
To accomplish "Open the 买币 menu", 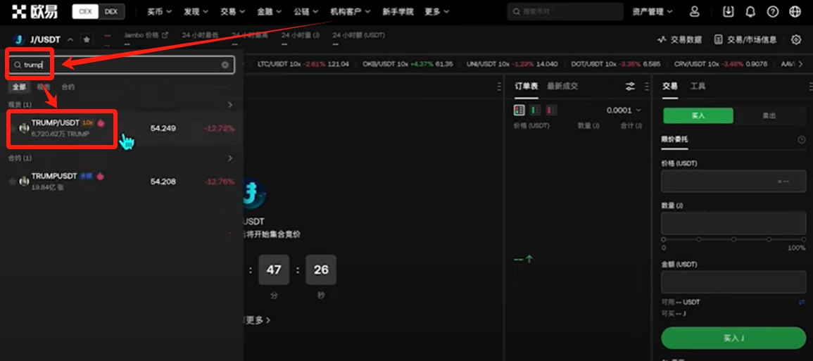I will point(159,11).
